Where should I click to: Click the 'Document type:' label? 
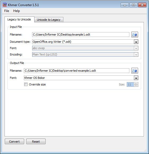[x=20, y=42]
